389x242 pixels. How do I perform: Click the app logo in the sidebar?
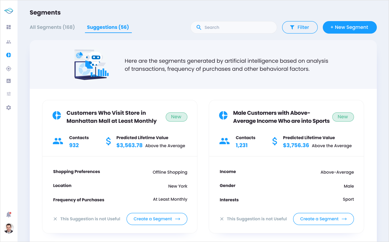[9, 11]
